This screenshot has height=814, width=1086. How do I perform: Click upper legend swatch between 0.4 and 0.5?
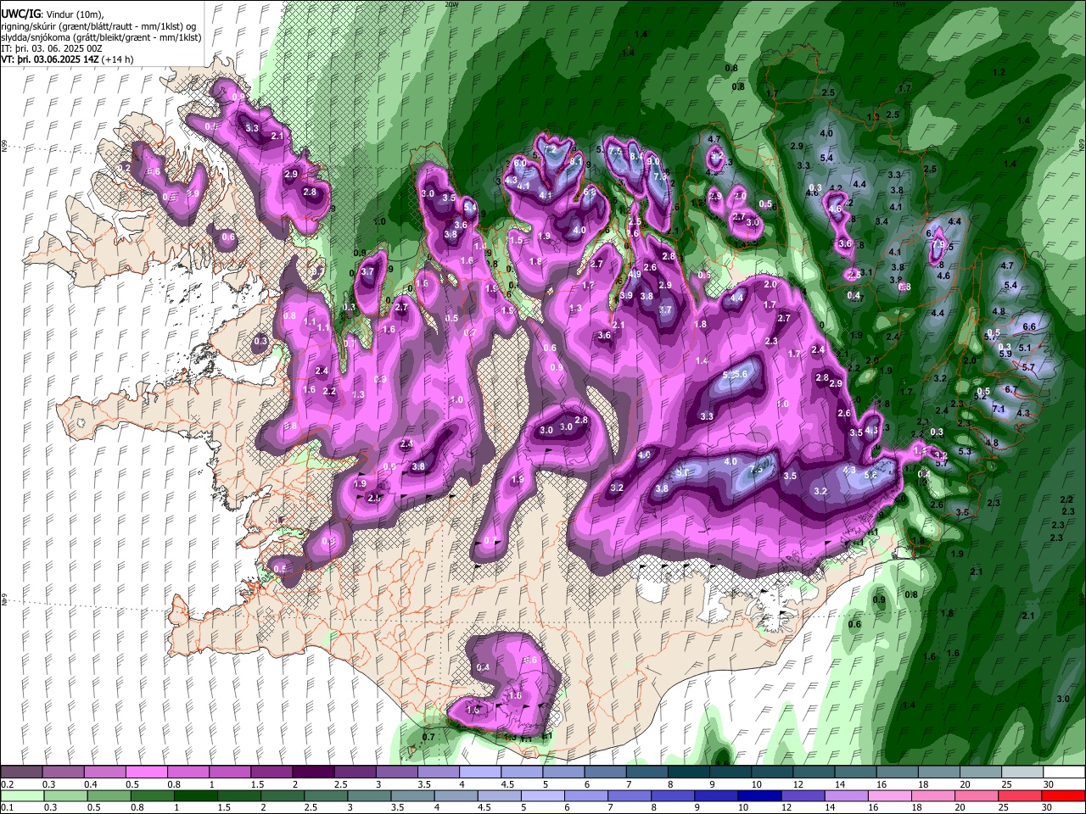point(104,772)
